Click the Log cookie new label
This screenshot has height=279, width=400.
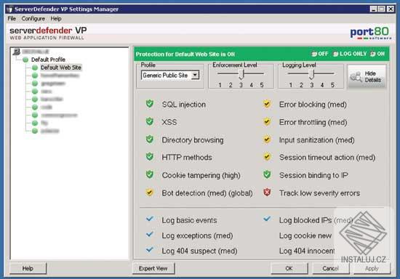305,235
